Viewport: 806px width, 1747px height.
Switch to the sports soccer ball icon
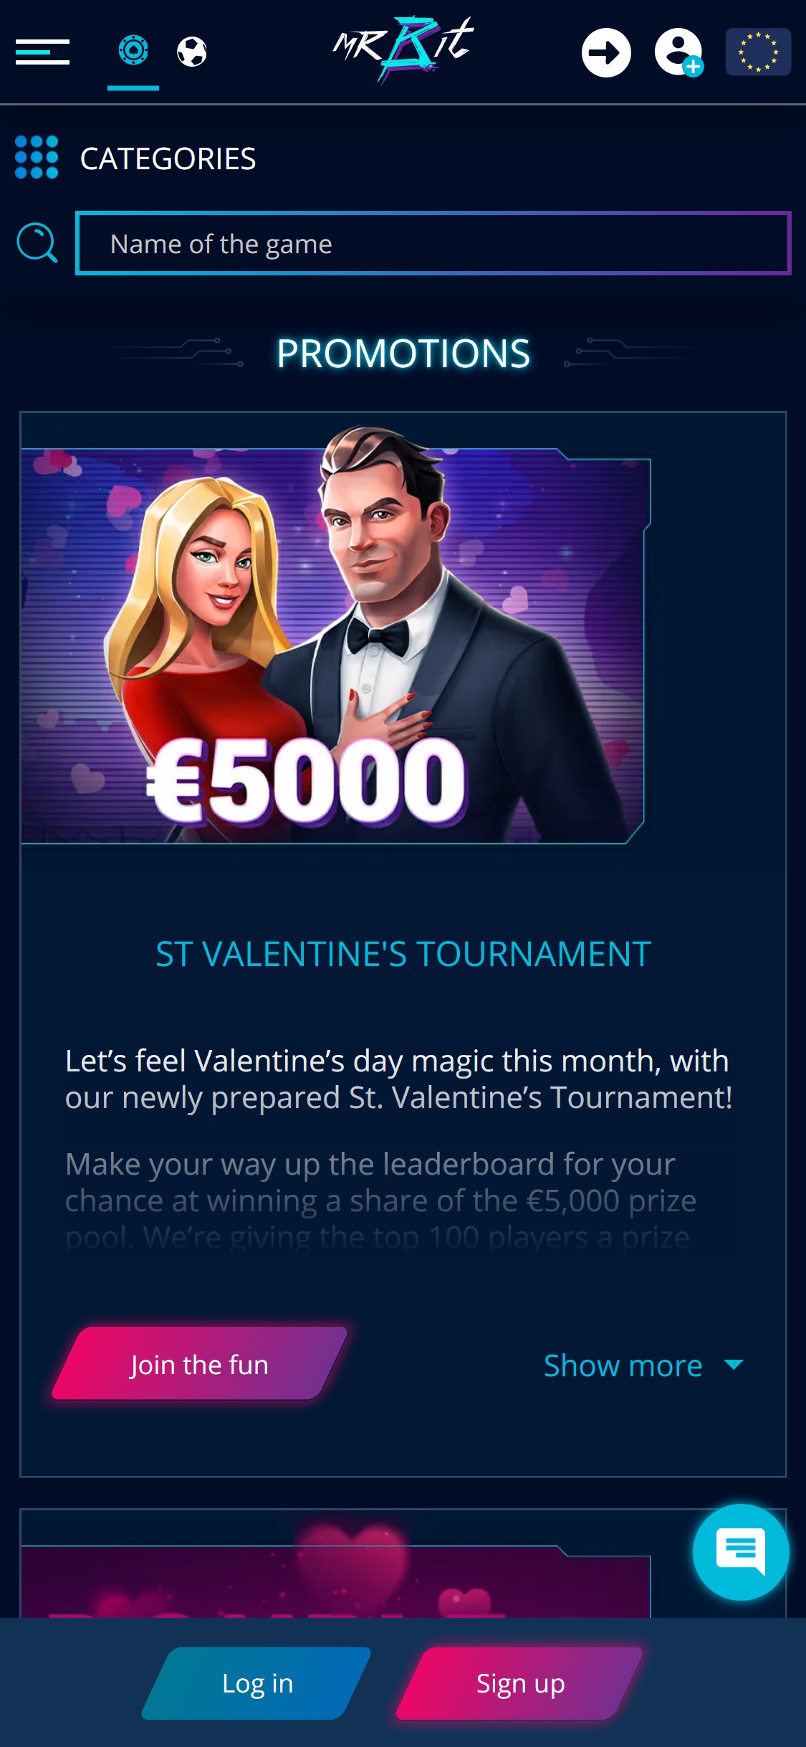tap(192, 52)
